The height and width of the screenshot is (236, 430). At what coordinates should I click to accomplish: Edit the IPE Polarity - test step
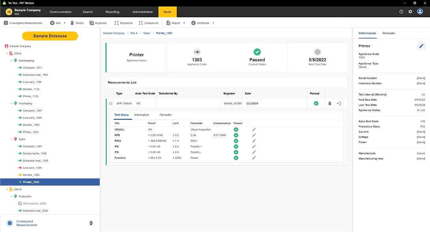tap(254, 152)
